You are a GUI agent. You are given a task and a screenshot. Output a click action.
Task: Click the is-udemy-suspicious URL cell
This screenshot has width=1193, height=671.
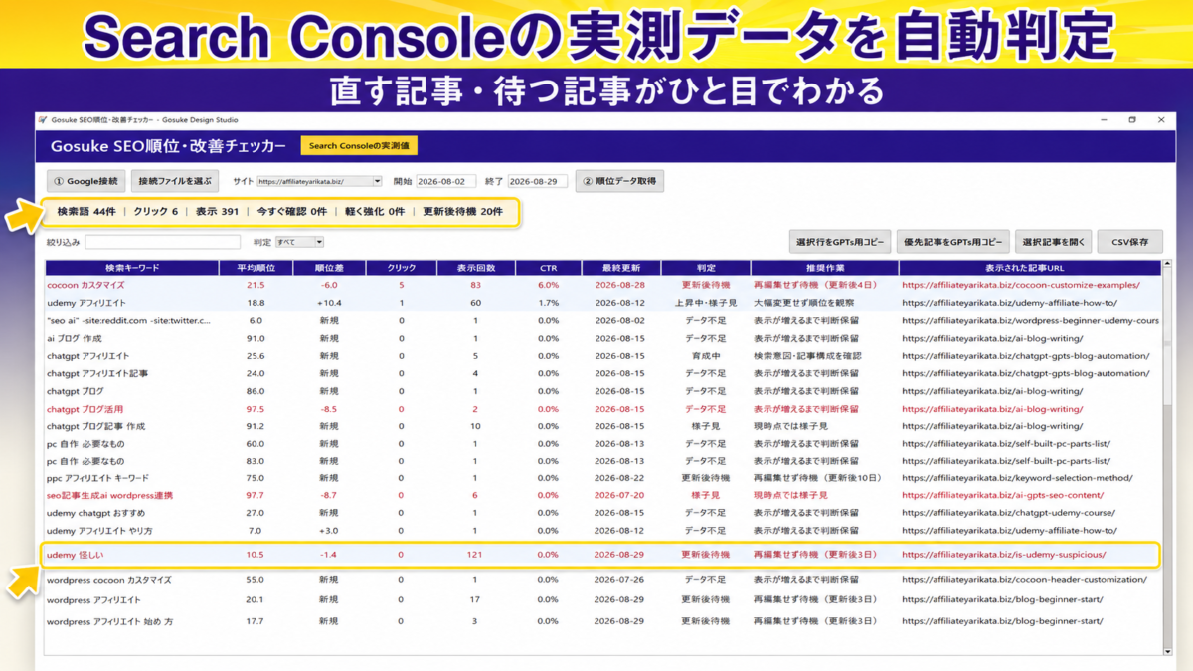click(x=1004, y=555)
